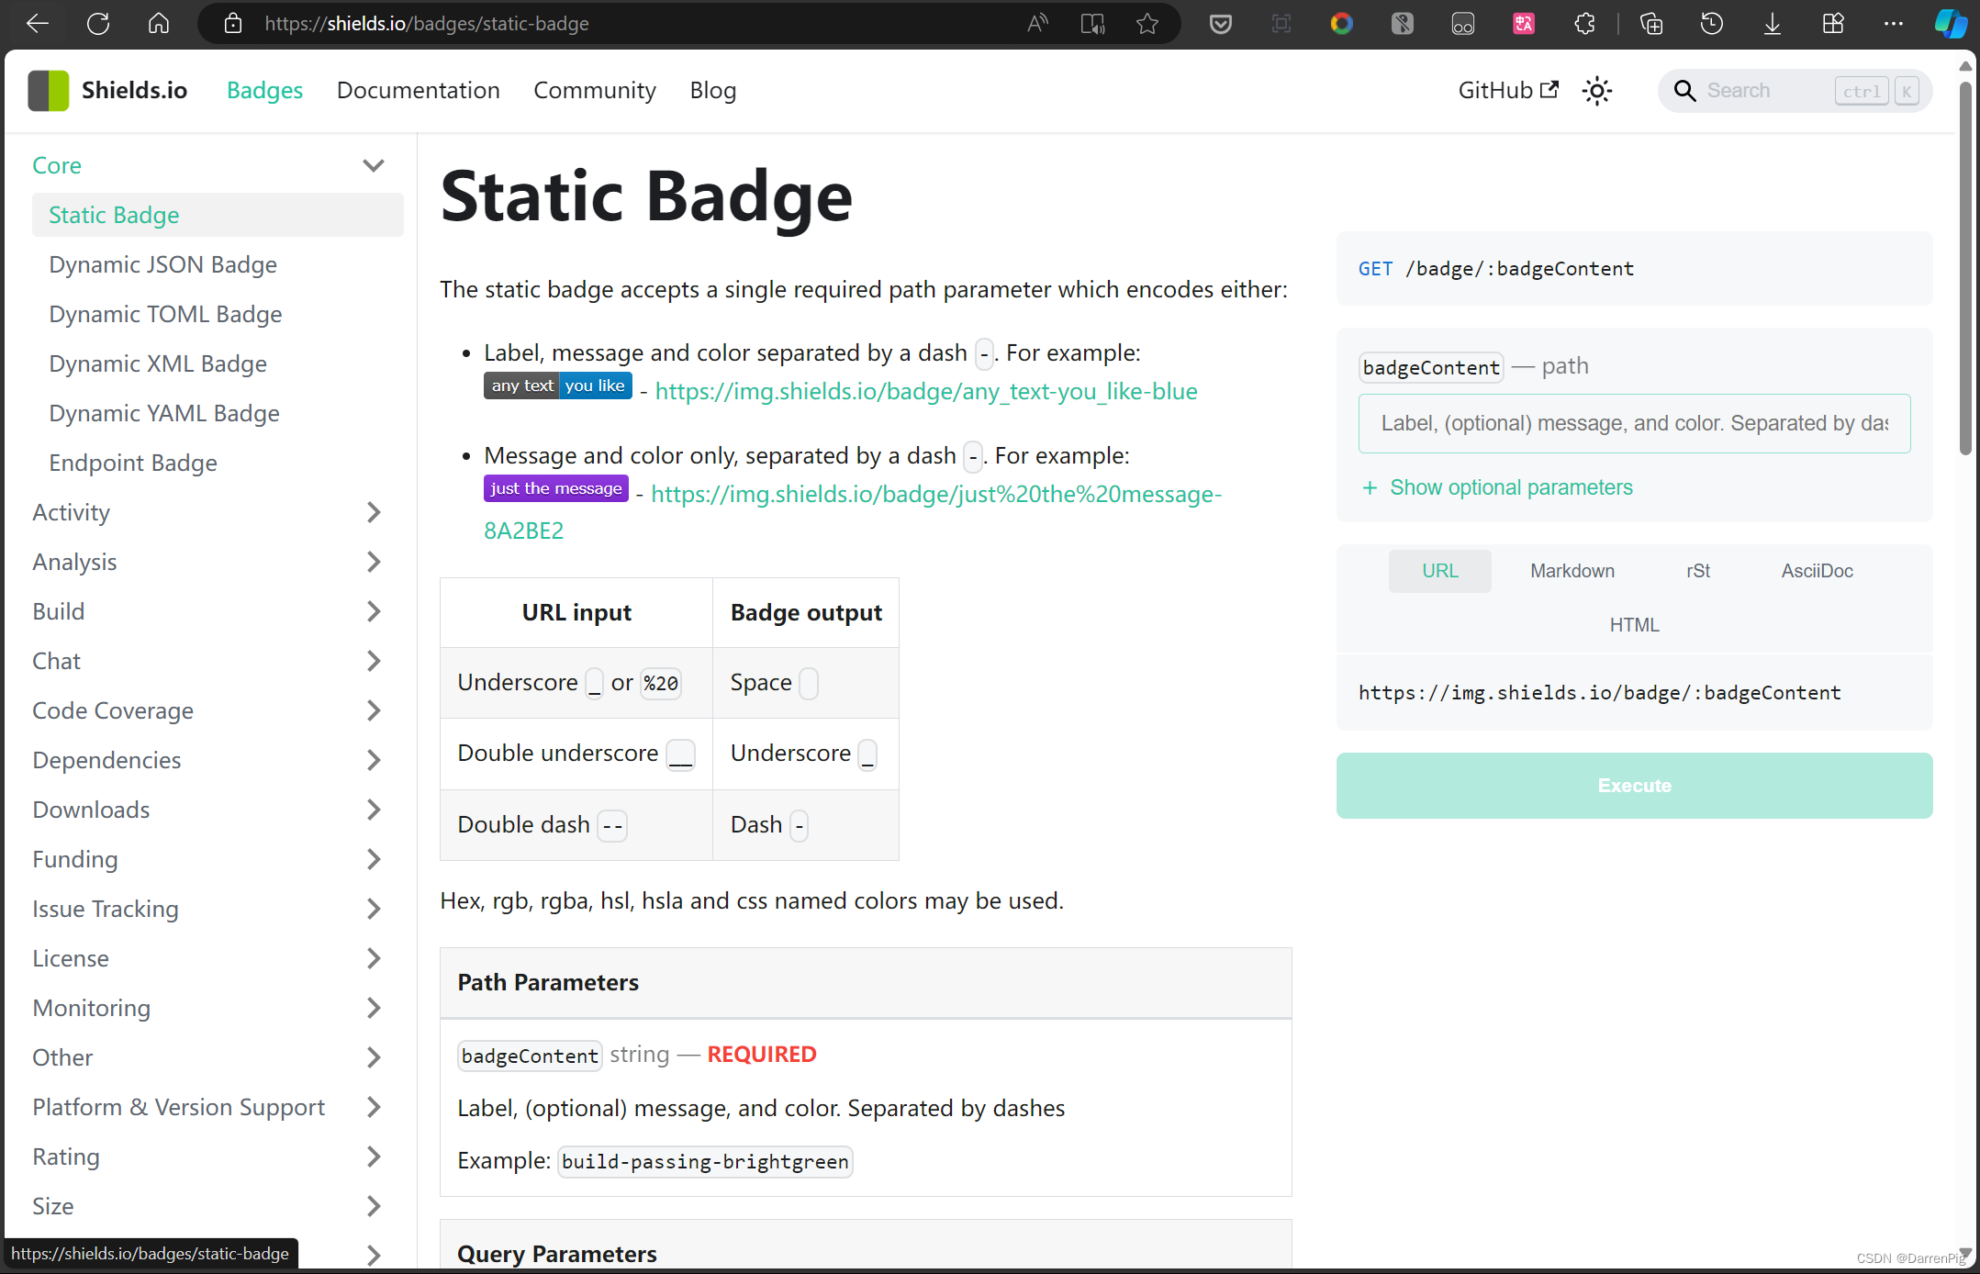
Task: Open Blog in top navigation
Action: coord(713,90)
